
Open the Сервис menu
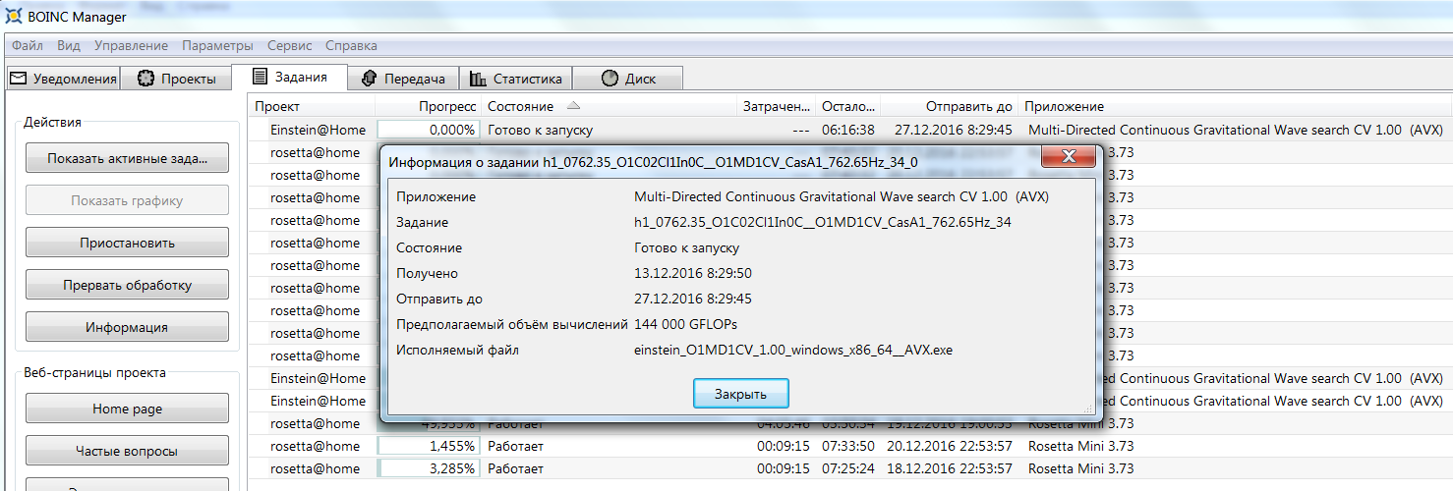pos(290,45)
